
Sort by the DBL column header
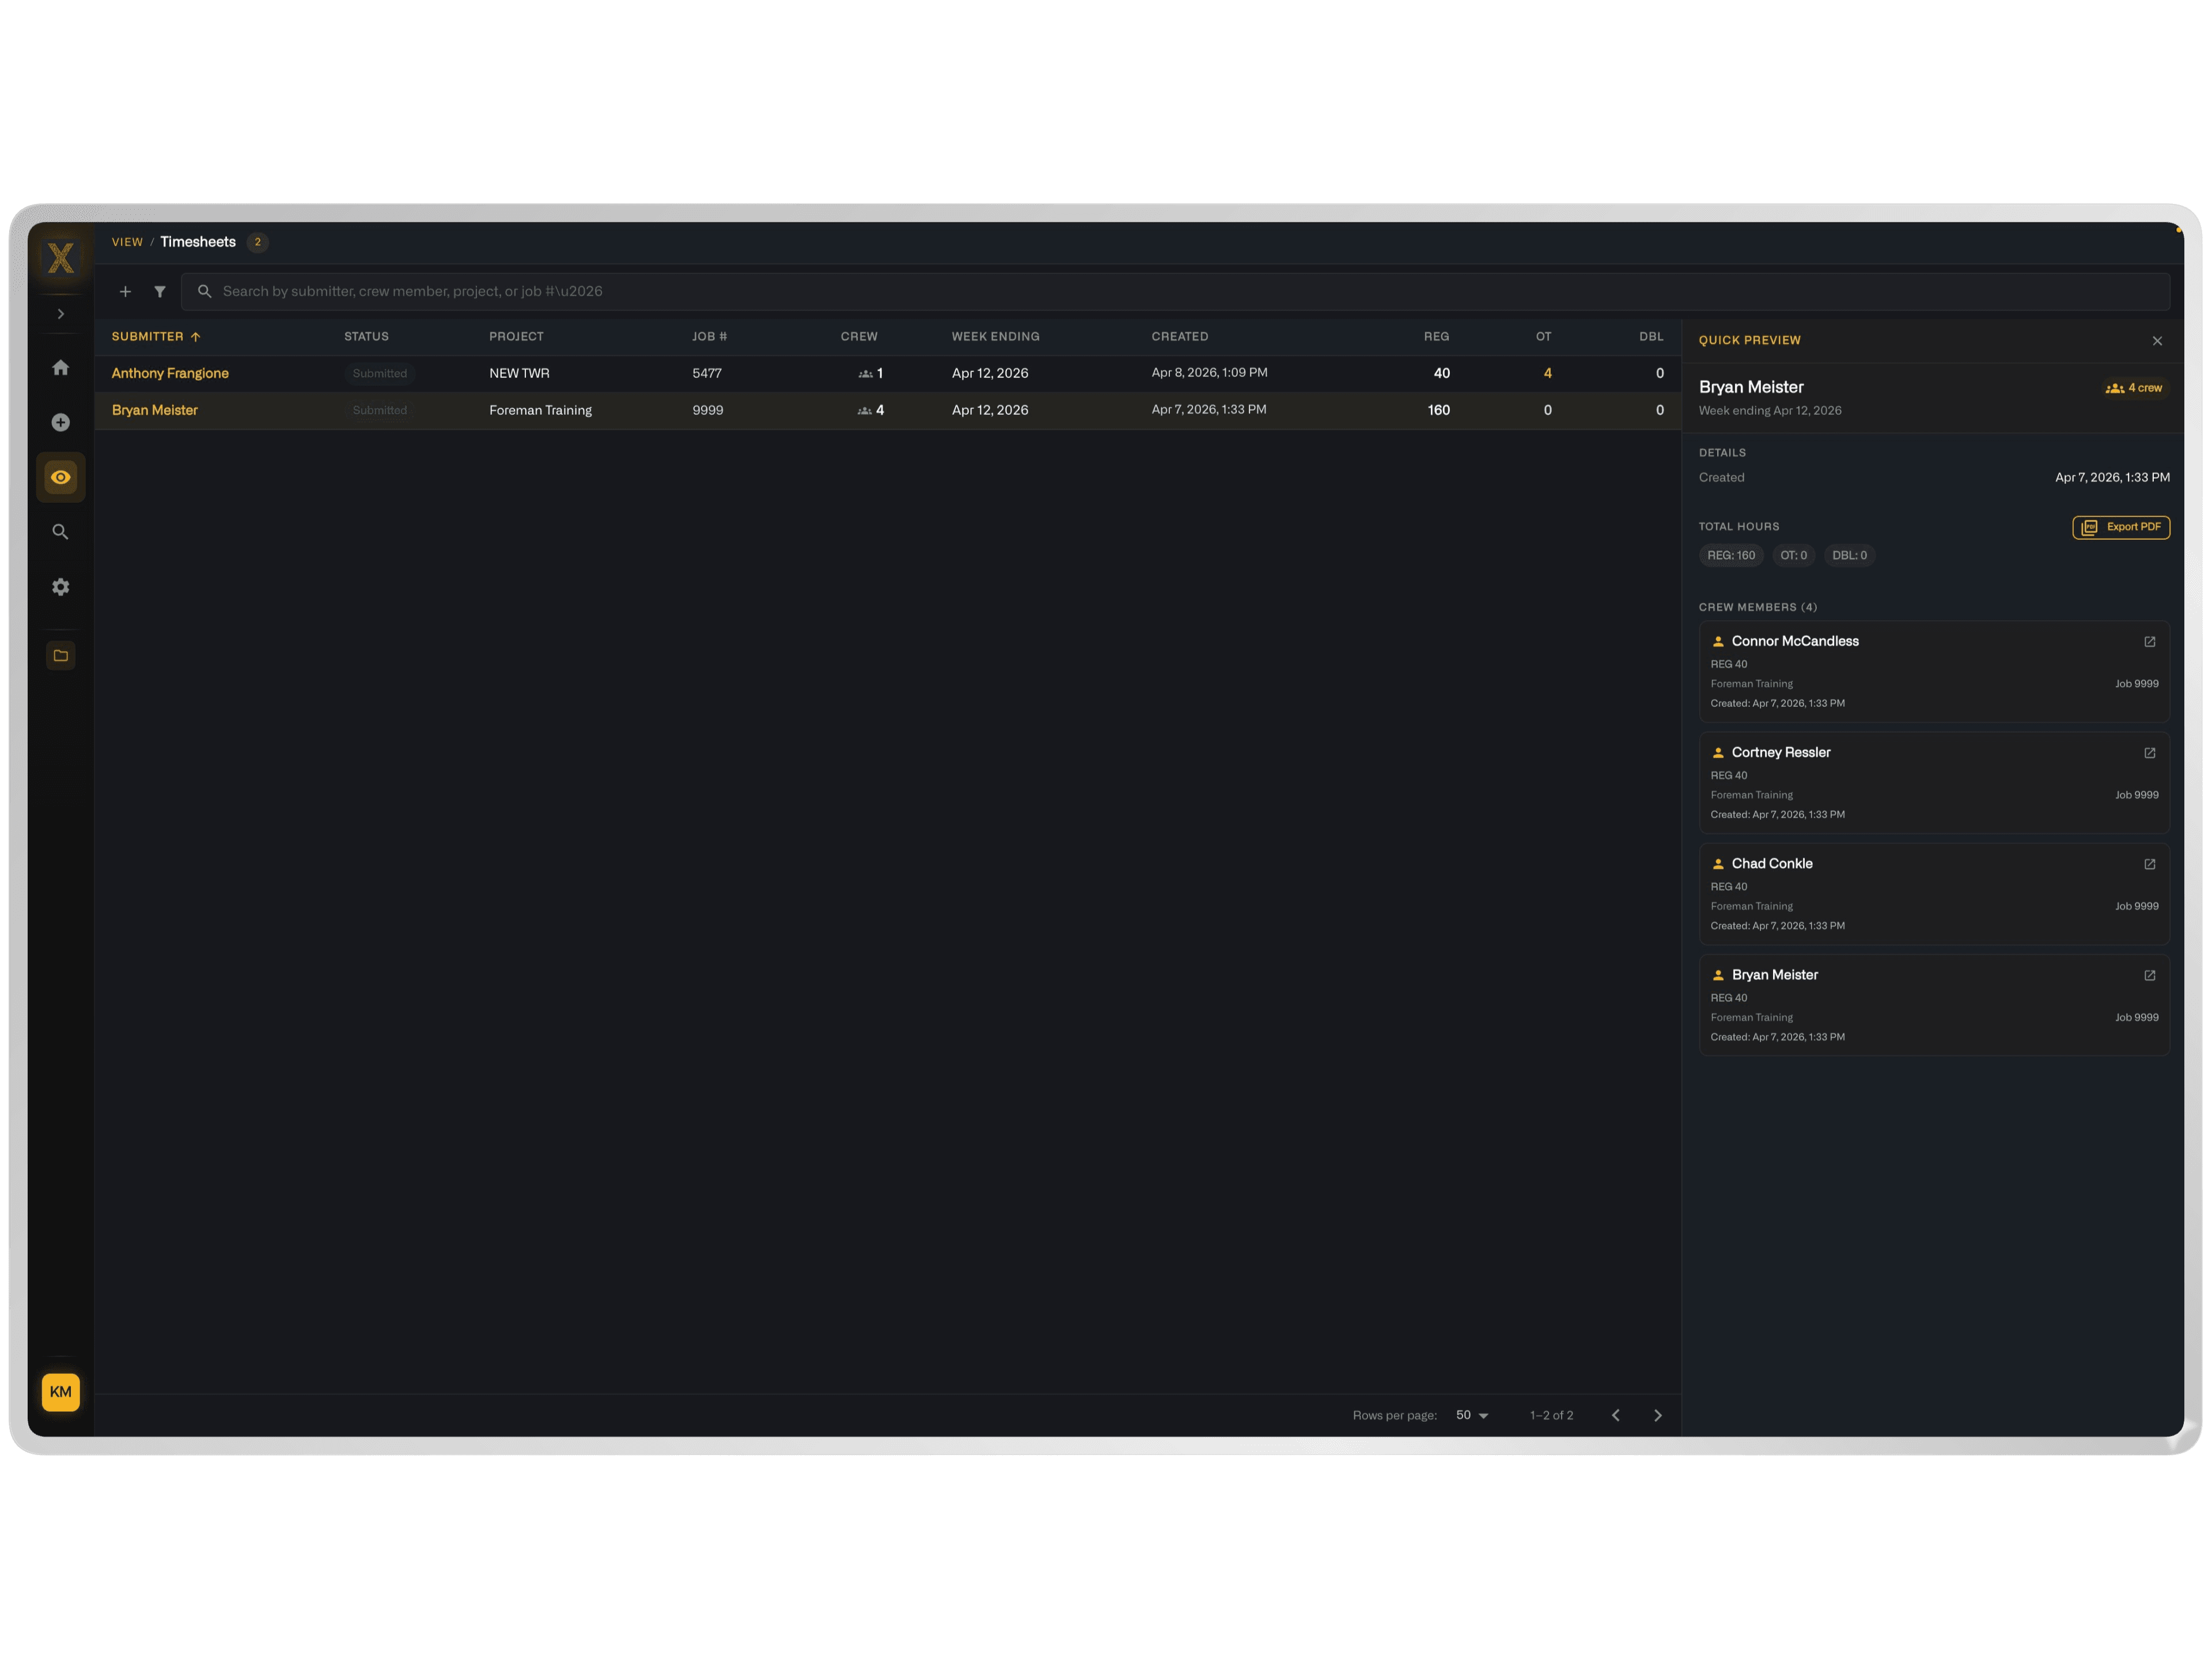(x=1651, y=337)
